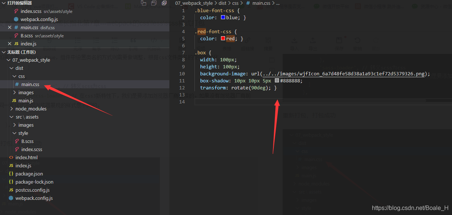Expand images folder under src \ assets
The image size is (452, 215).
click(x=14, y=125)
